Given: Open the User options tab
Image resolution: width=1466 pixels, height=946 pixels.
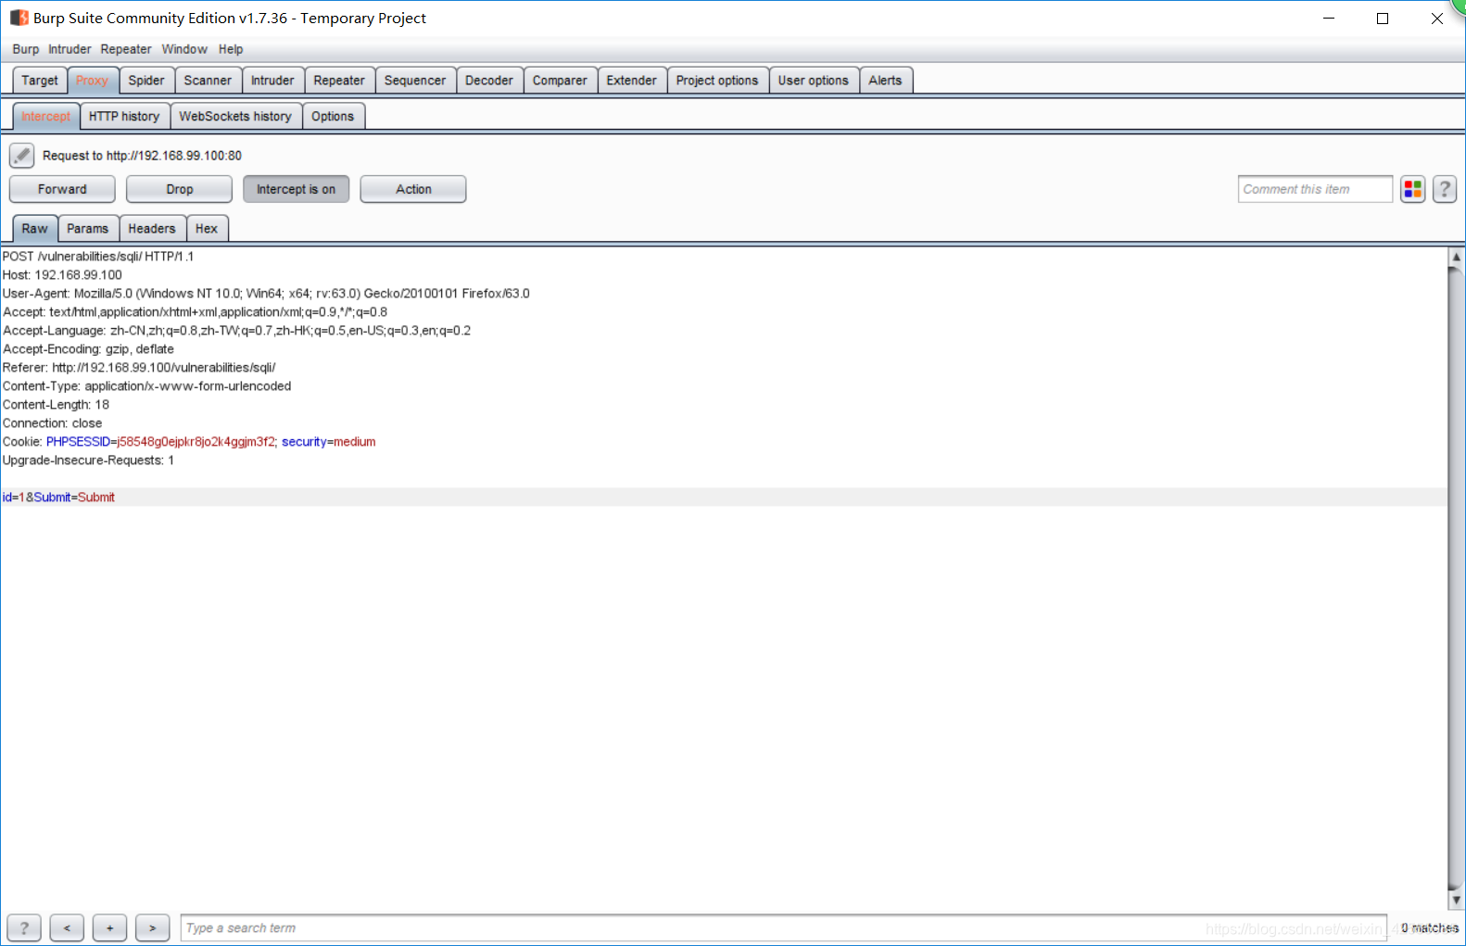Looking at the screenshot, I should [x=814, y=81].
